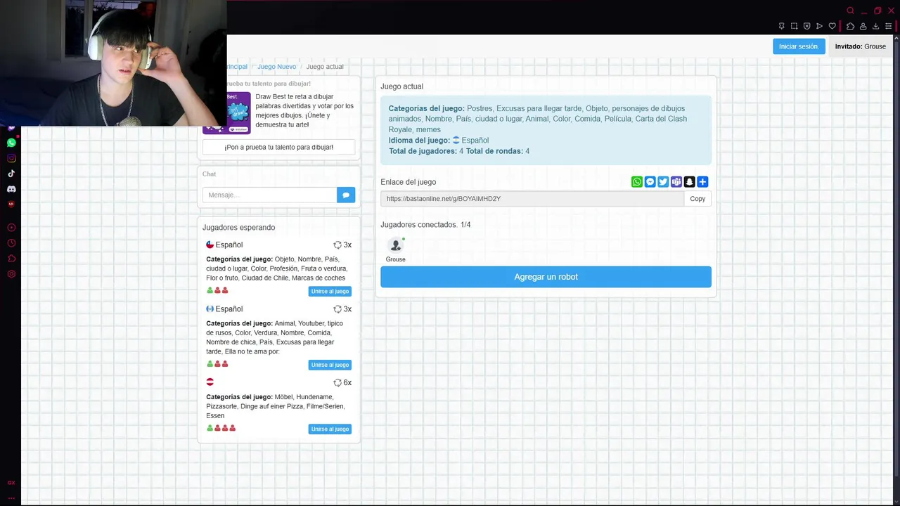This screenshot has width=900, height=506.
Task: Join the Youtuber categories game with Unirse al juego
Action: pos(330,365)
